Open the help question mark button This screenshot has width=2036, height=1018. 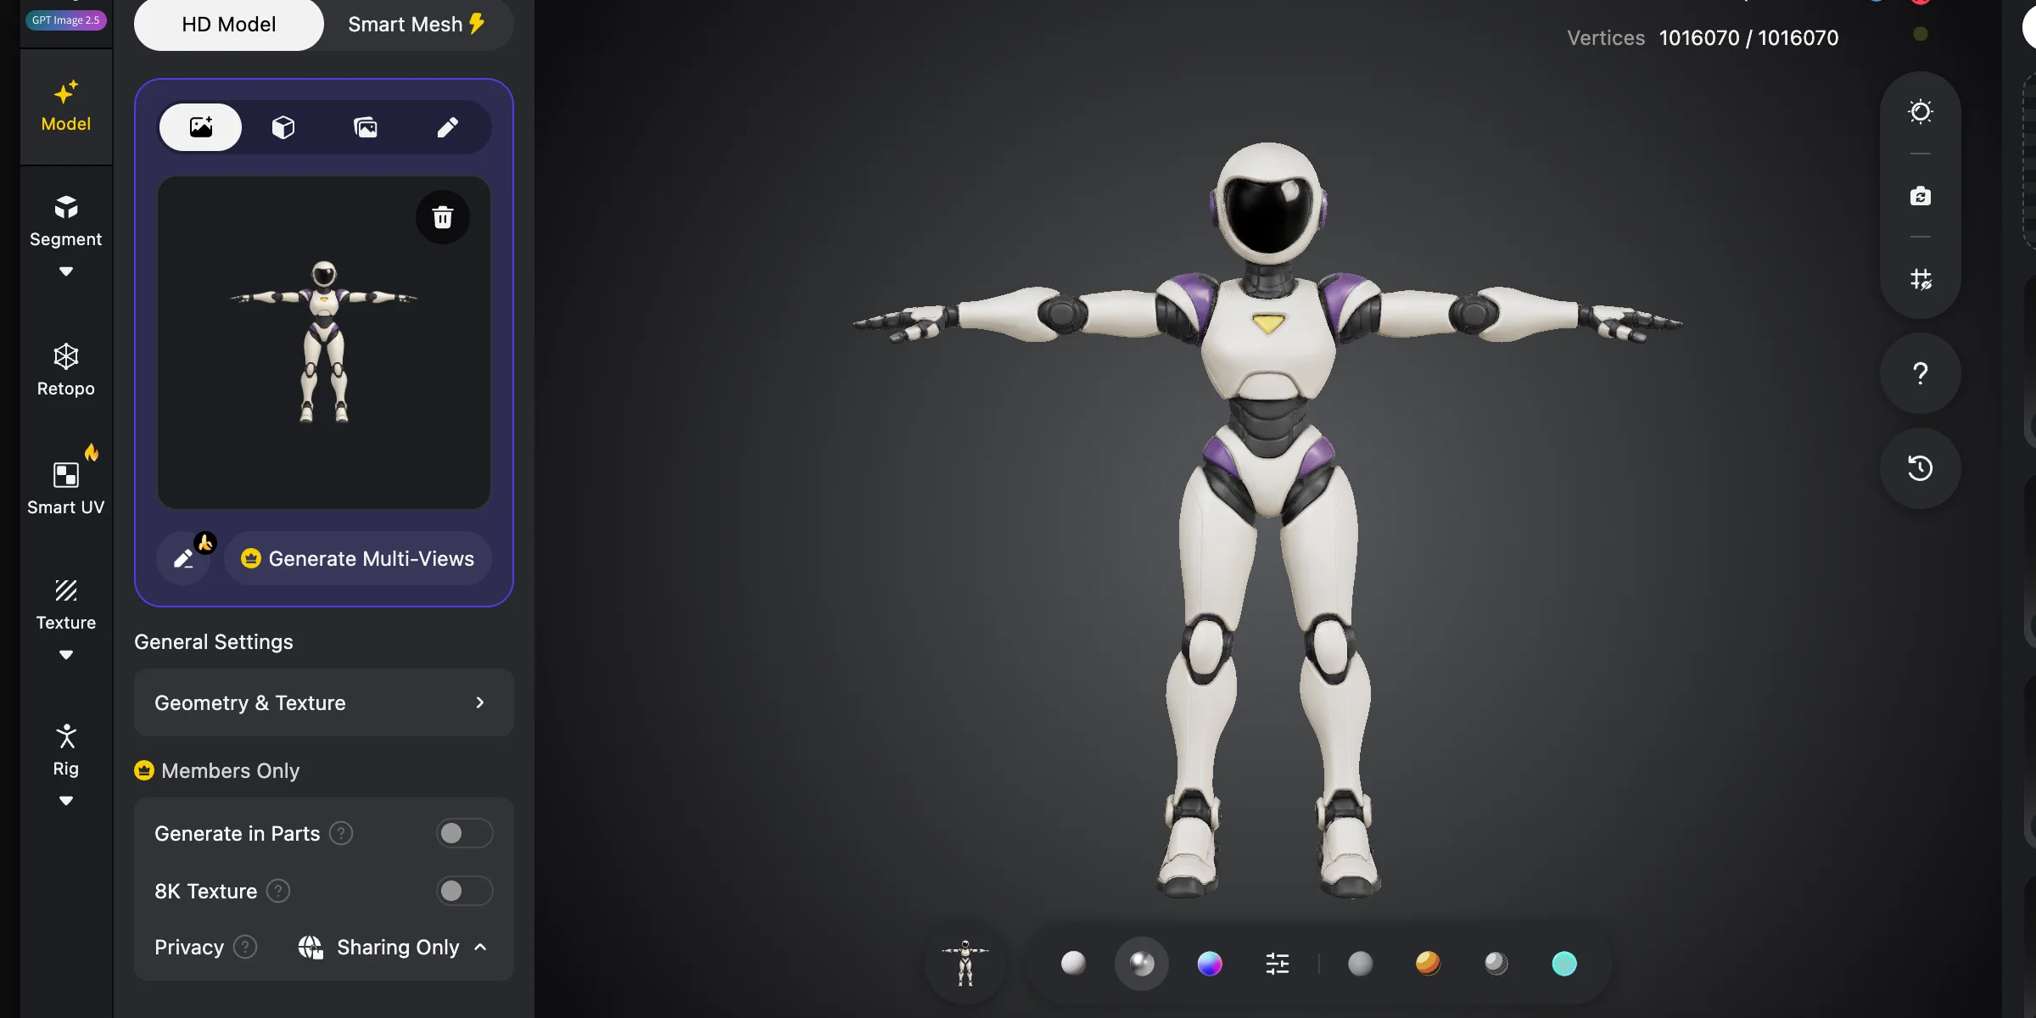pos(1921,373)
